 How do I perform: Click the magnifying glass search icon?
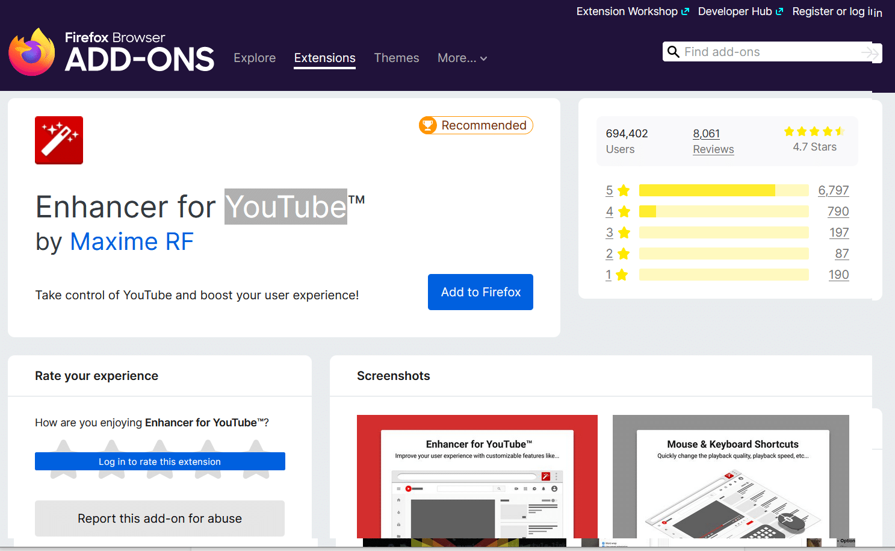674,52
